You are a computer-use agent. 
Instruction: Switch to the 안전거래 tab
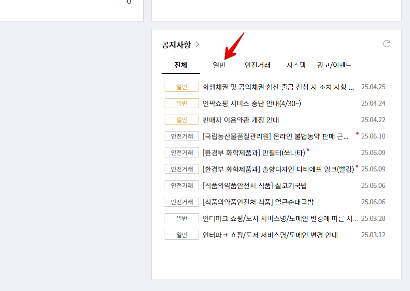click(257, 65)
